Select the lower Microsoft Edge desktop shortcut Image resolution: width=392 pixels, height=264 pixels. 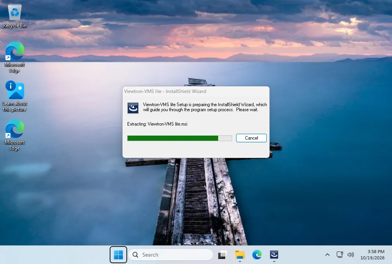[15, 135]
